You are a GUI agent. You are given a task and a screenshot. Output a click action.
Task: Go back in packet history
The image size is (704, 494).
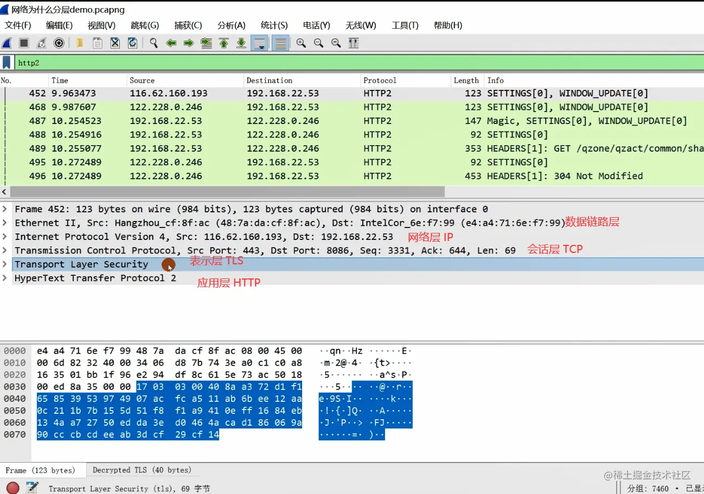point(171,43)
